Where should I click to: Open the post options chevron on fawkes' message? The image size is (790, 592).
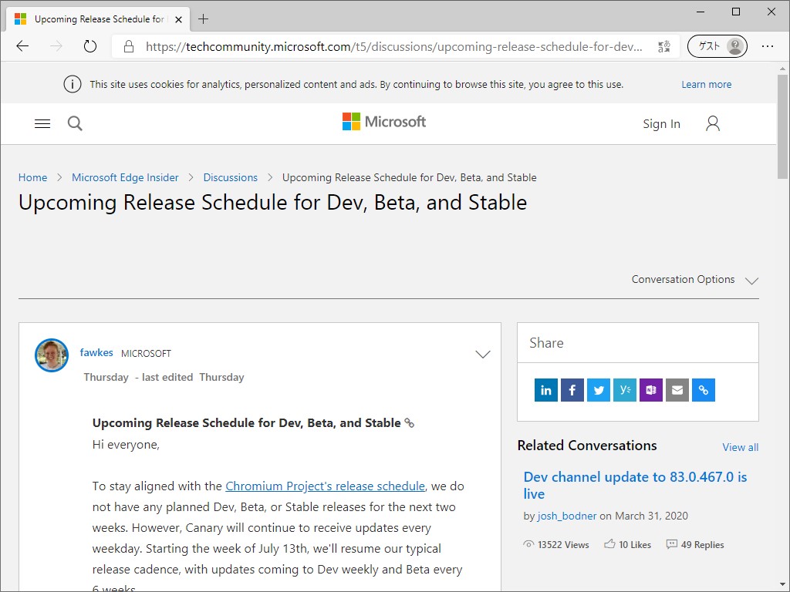[483, 354]
